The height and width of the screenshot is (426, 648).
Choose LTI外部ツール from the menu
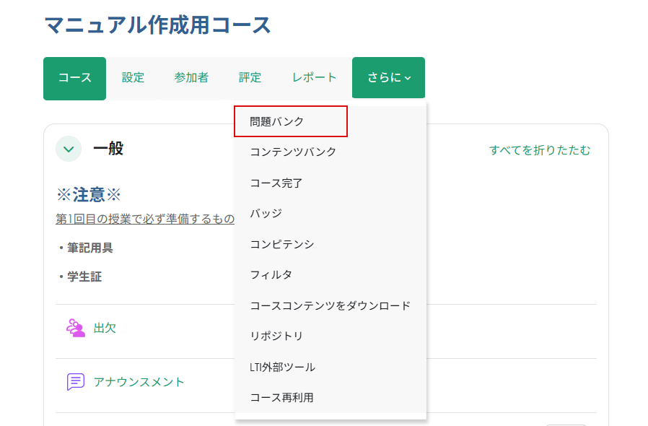pos(282,368)
